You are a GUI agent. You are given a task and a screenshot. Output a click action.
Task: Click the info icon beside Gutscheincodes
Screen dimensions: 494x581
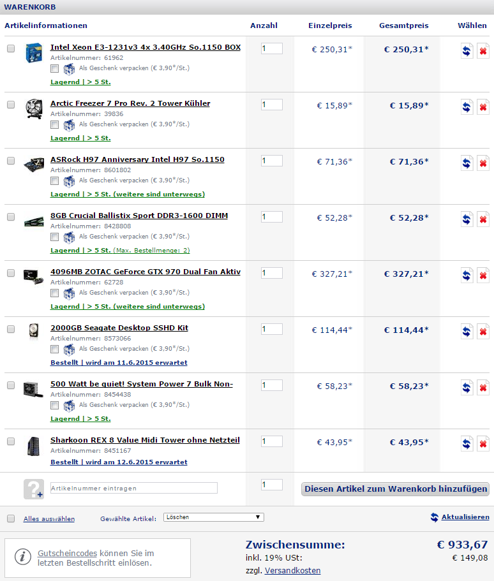coord(22,557)
